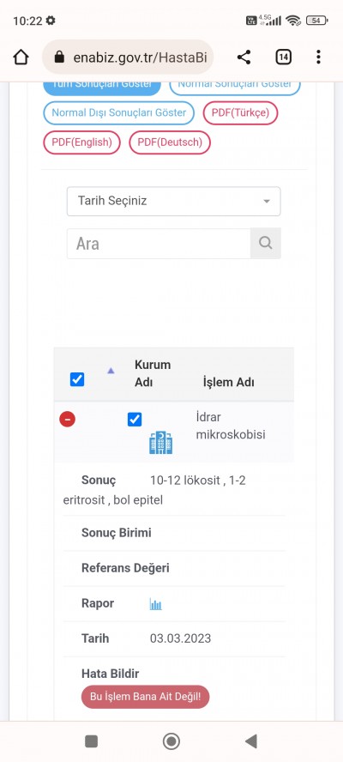Tap the Android back navigation button

click(251, 741)
